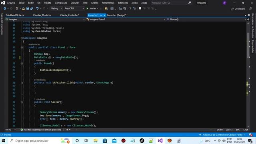Click the purple user account avatar
The image size is (256, 144).
tap(225, 3)
